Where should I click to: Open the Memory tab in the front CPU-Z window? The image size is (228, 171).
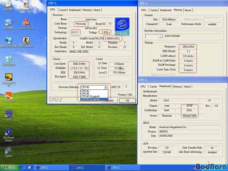pos(87,10)
